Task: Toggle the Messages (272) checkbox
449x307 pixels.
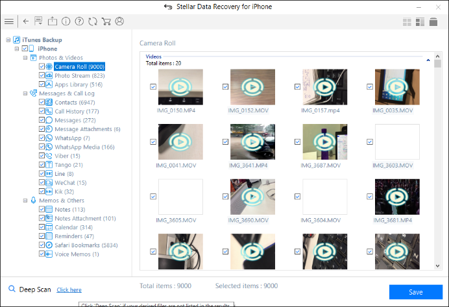Action: [x=42, y=120]
